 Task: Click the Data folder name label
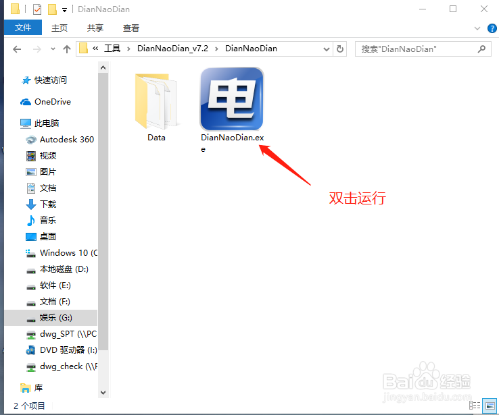[156, 138]
